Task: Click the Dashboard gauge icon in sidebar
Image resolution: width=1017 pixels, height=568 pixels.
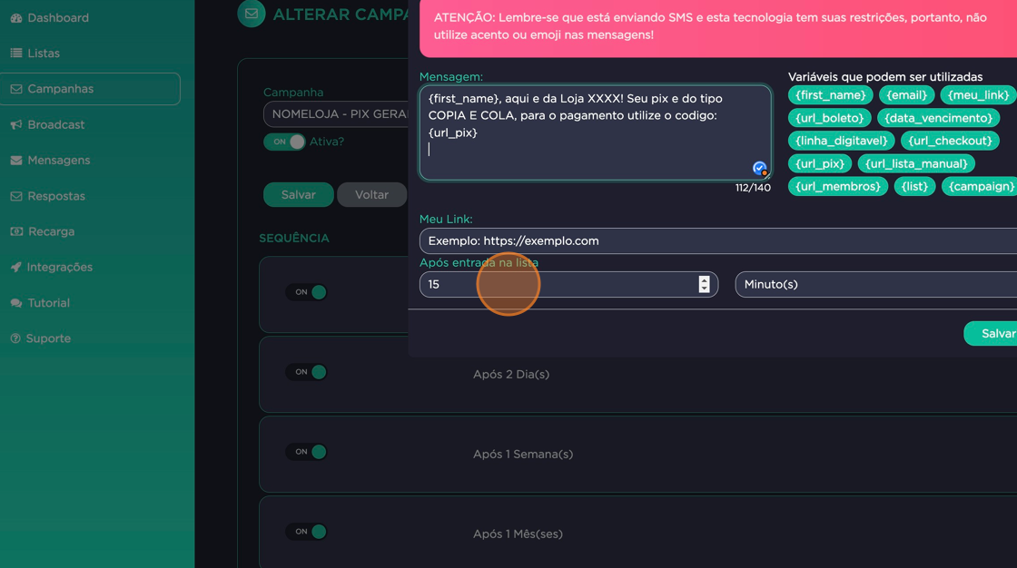Action: pyautogui.click(x=16, y=18)
